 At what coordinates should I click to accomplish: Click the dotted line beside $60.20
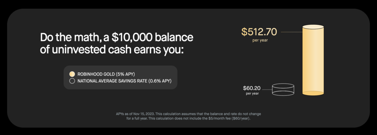click(x=267, y=90)
